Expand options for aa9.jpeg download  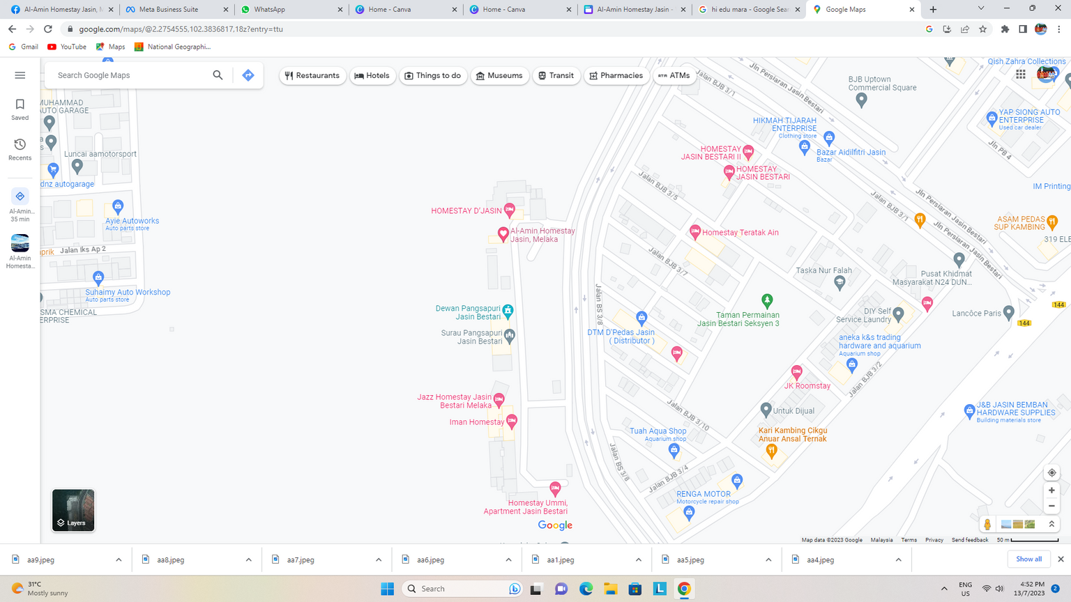coord(119,559)
